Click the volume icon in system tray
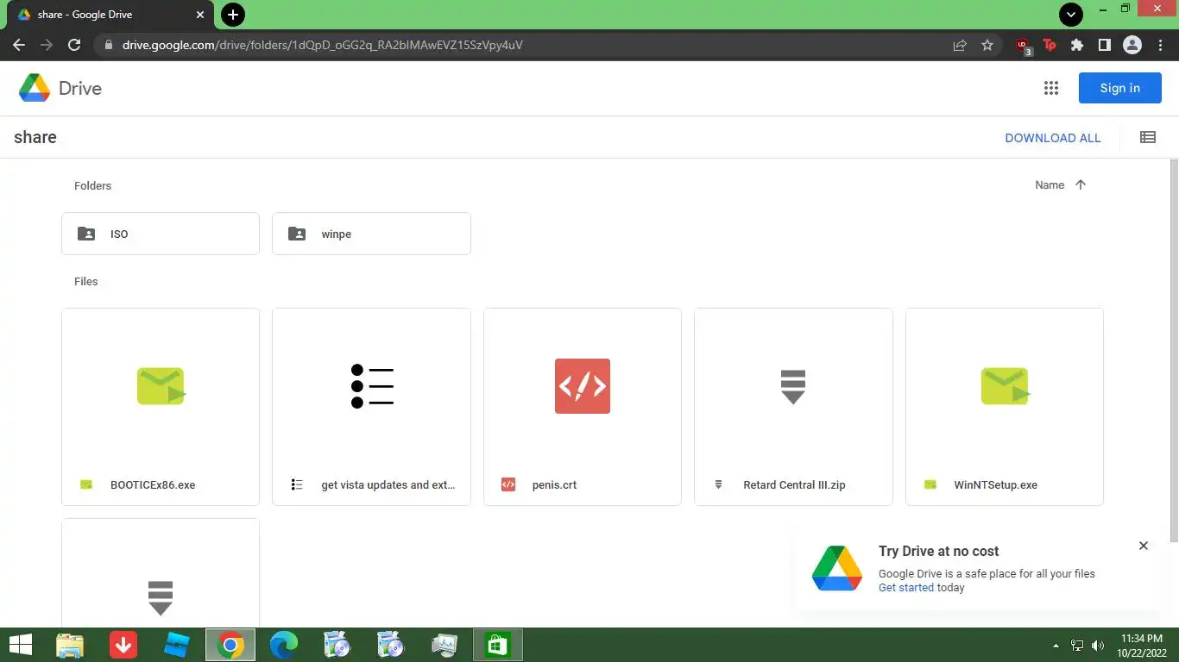Image resolution: width=1179 pixels, height=662 pixels. point(1098,646)
